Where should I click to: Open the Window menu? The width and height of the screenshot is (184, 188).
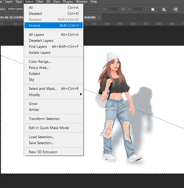click(x=82, y=2)
